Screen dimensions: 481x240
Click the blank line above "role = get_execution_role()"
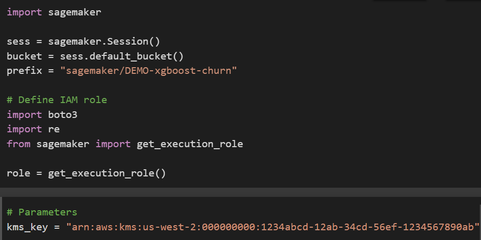click(x=154, y=158)
